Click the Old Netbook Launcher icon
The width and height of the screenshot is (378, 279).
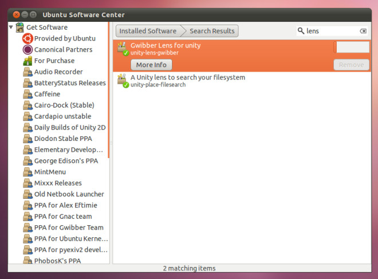(x=27, y=194)
